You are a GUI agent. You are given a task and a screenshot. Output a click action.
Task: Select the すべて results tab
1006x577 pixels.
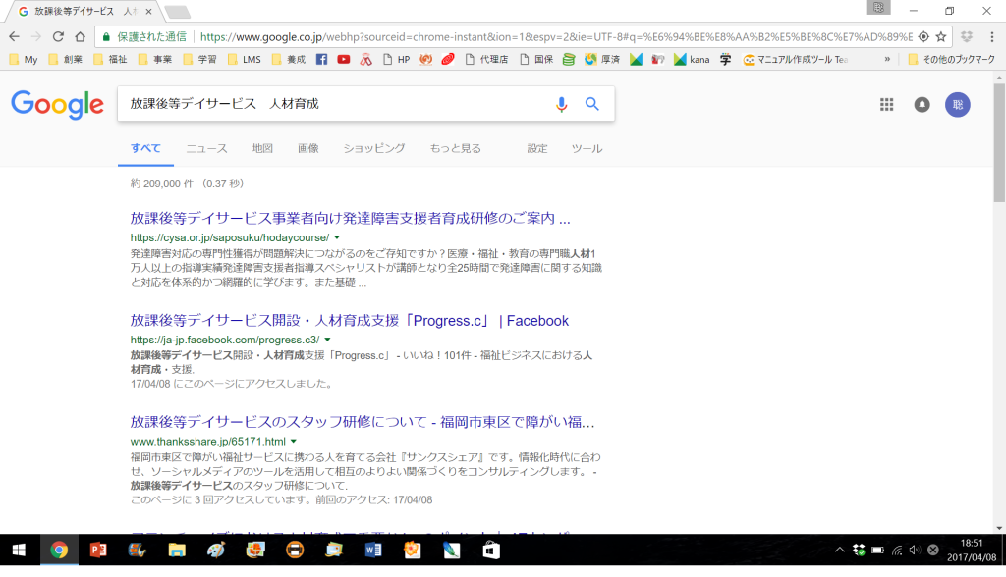point(145,149)
